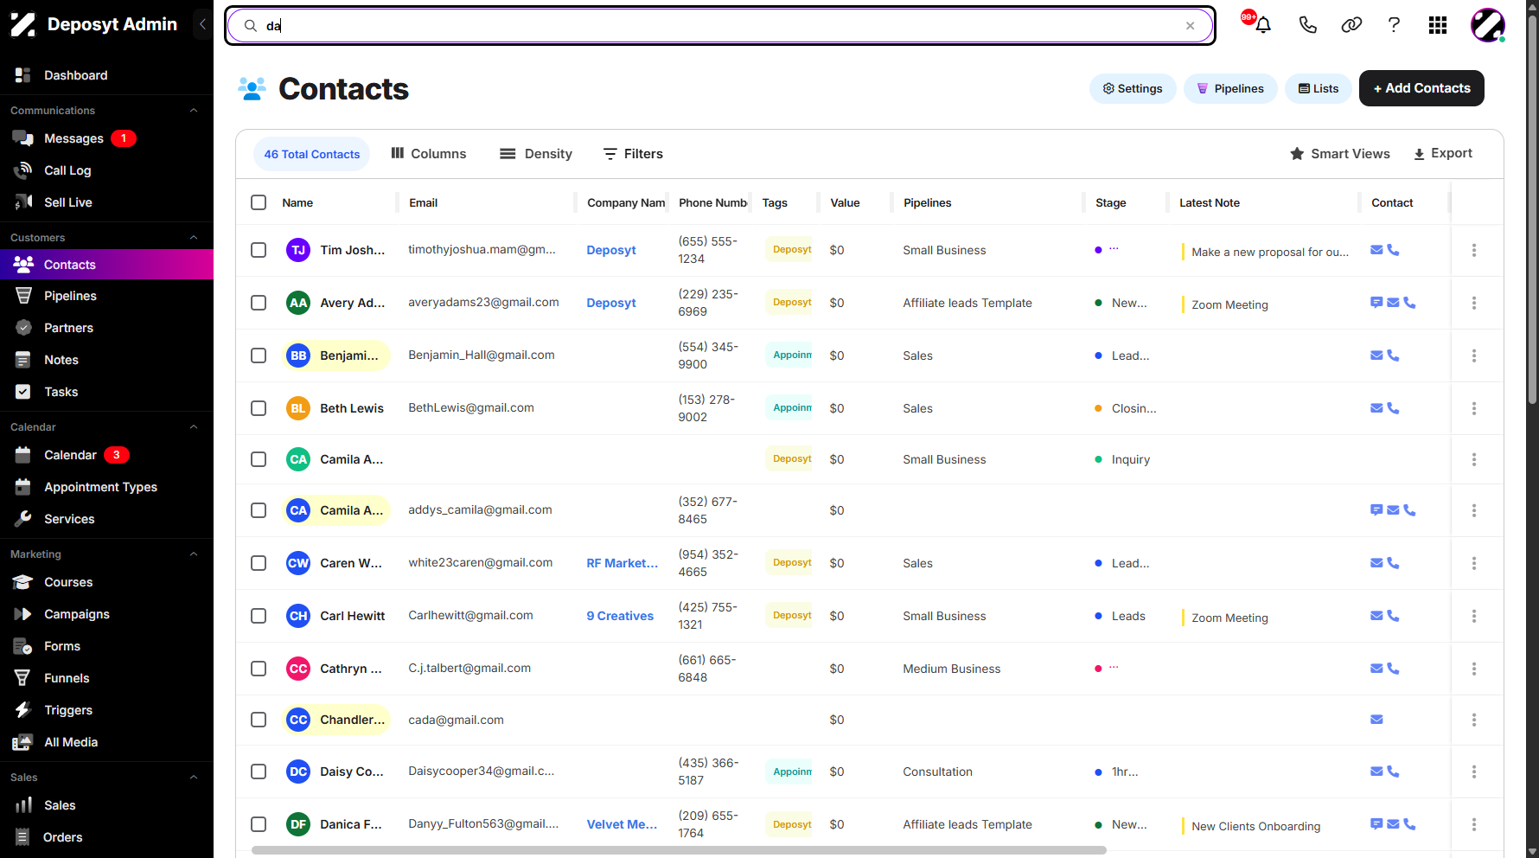This screenshot has height=858, width=1539.
Task: Open the Lists button
Action: click(x=1319, y=88)
